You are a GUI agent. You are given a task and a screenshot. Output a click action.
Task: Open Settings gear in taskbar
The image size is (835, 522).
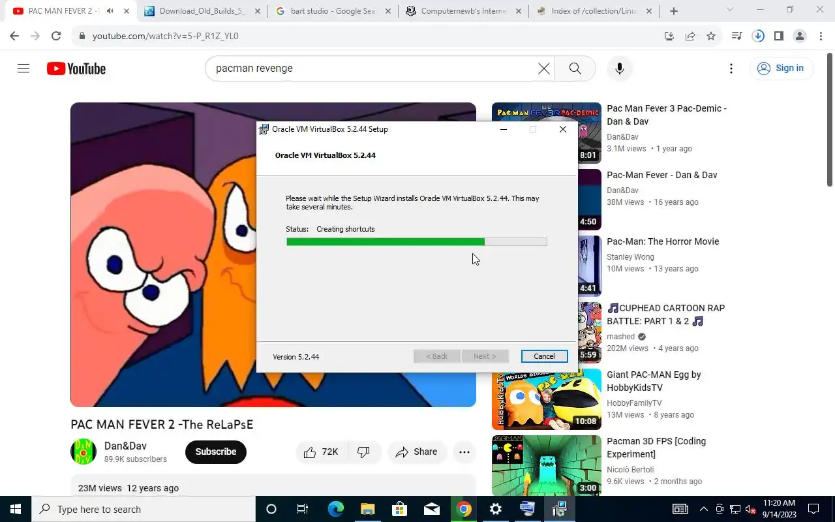pyautogui.click(x=496, y=509)
